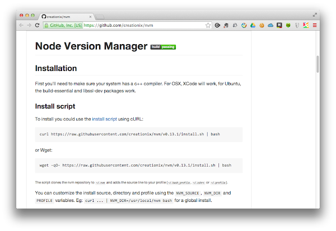Click the cookie extension icon
This screenshot has height=231, width=336.
pyautogui.click(x=262, y=25)
